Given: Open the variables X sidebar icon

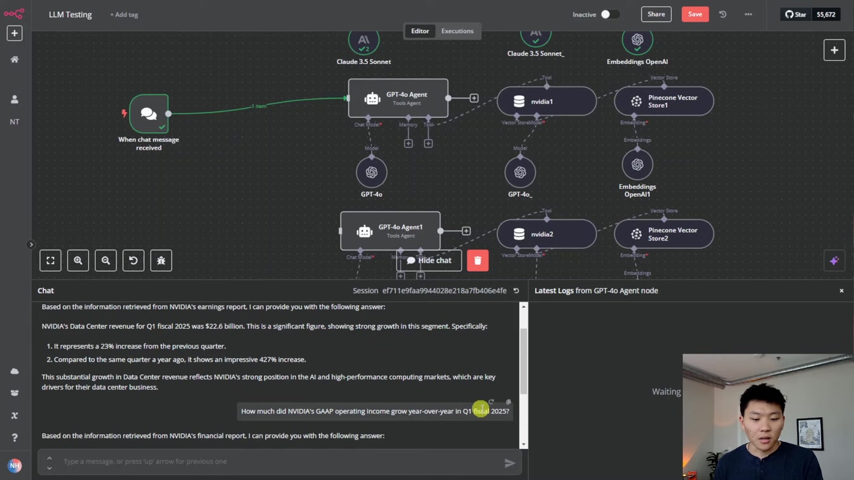Looking at the screenshot, I should [14, 415].
